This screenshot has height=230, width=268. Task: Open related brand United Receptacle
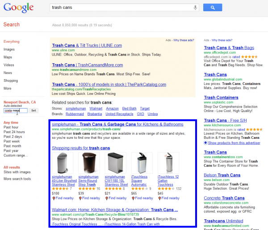(x=119, y=114)
